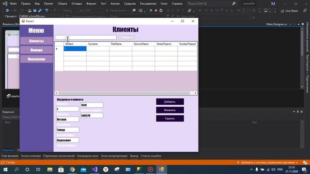Open Windows Start menu

tap(5, 170)
